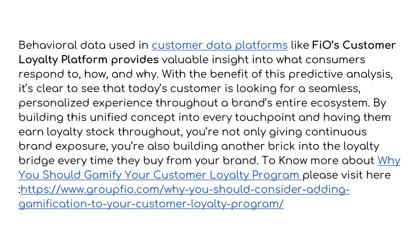Click the bold text 'FiO's Customer'
This screenshot has height=235, width=419.
(354, 45)
